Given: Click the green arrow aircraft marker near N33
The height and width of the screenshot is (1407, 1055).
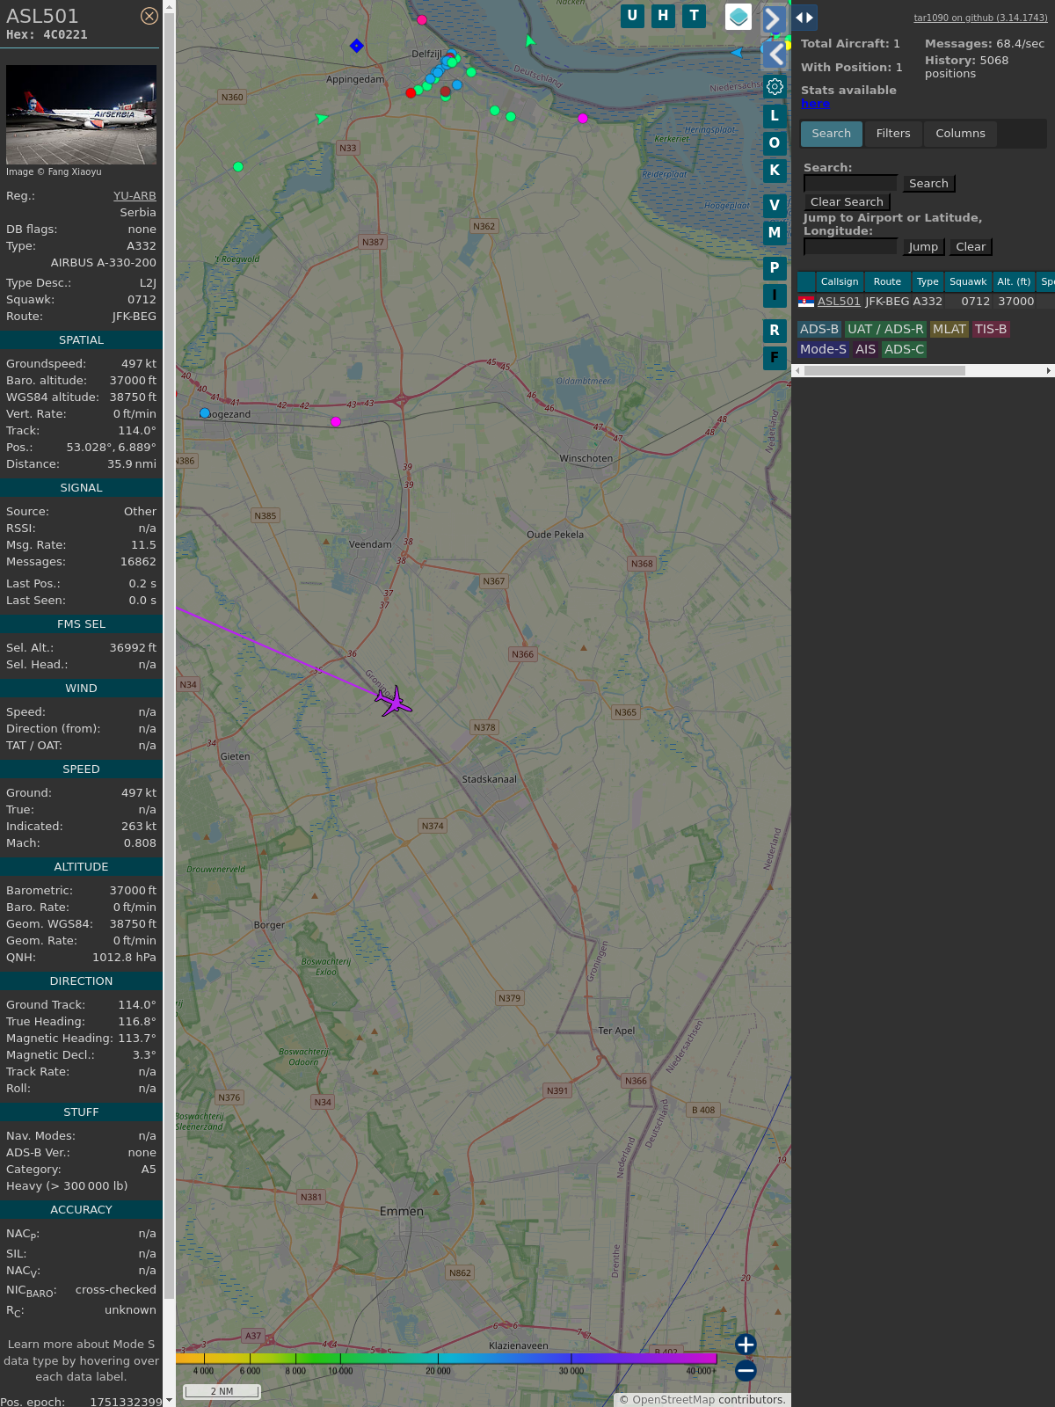Looking at the screenshot, I should (322, 118).
